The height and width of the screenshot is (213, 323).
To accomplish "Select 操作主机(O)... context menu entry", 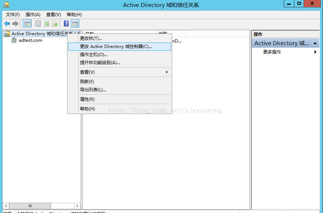I will click(120, 55).
